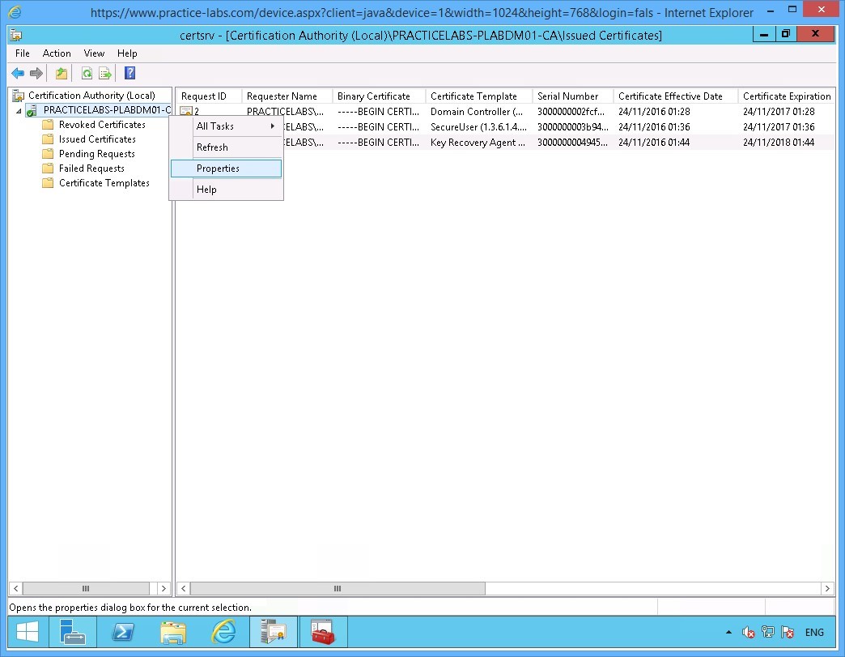This screenshot has width=845, height=657.
Task: Click the Forward navigation arrow
Action: 36,73
